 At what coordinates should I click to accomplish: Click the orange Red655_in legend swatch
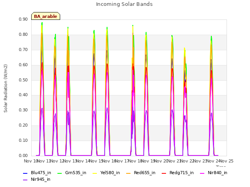129,173
